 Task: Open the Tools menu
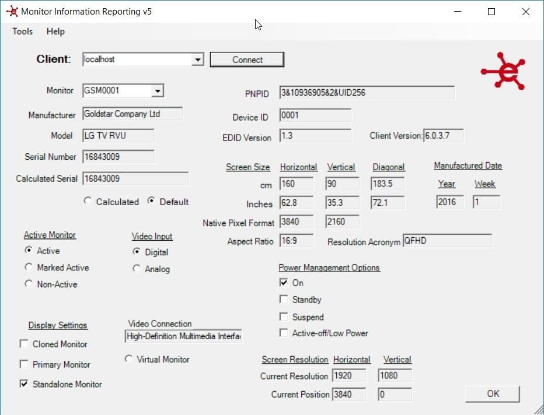[23, 31]
